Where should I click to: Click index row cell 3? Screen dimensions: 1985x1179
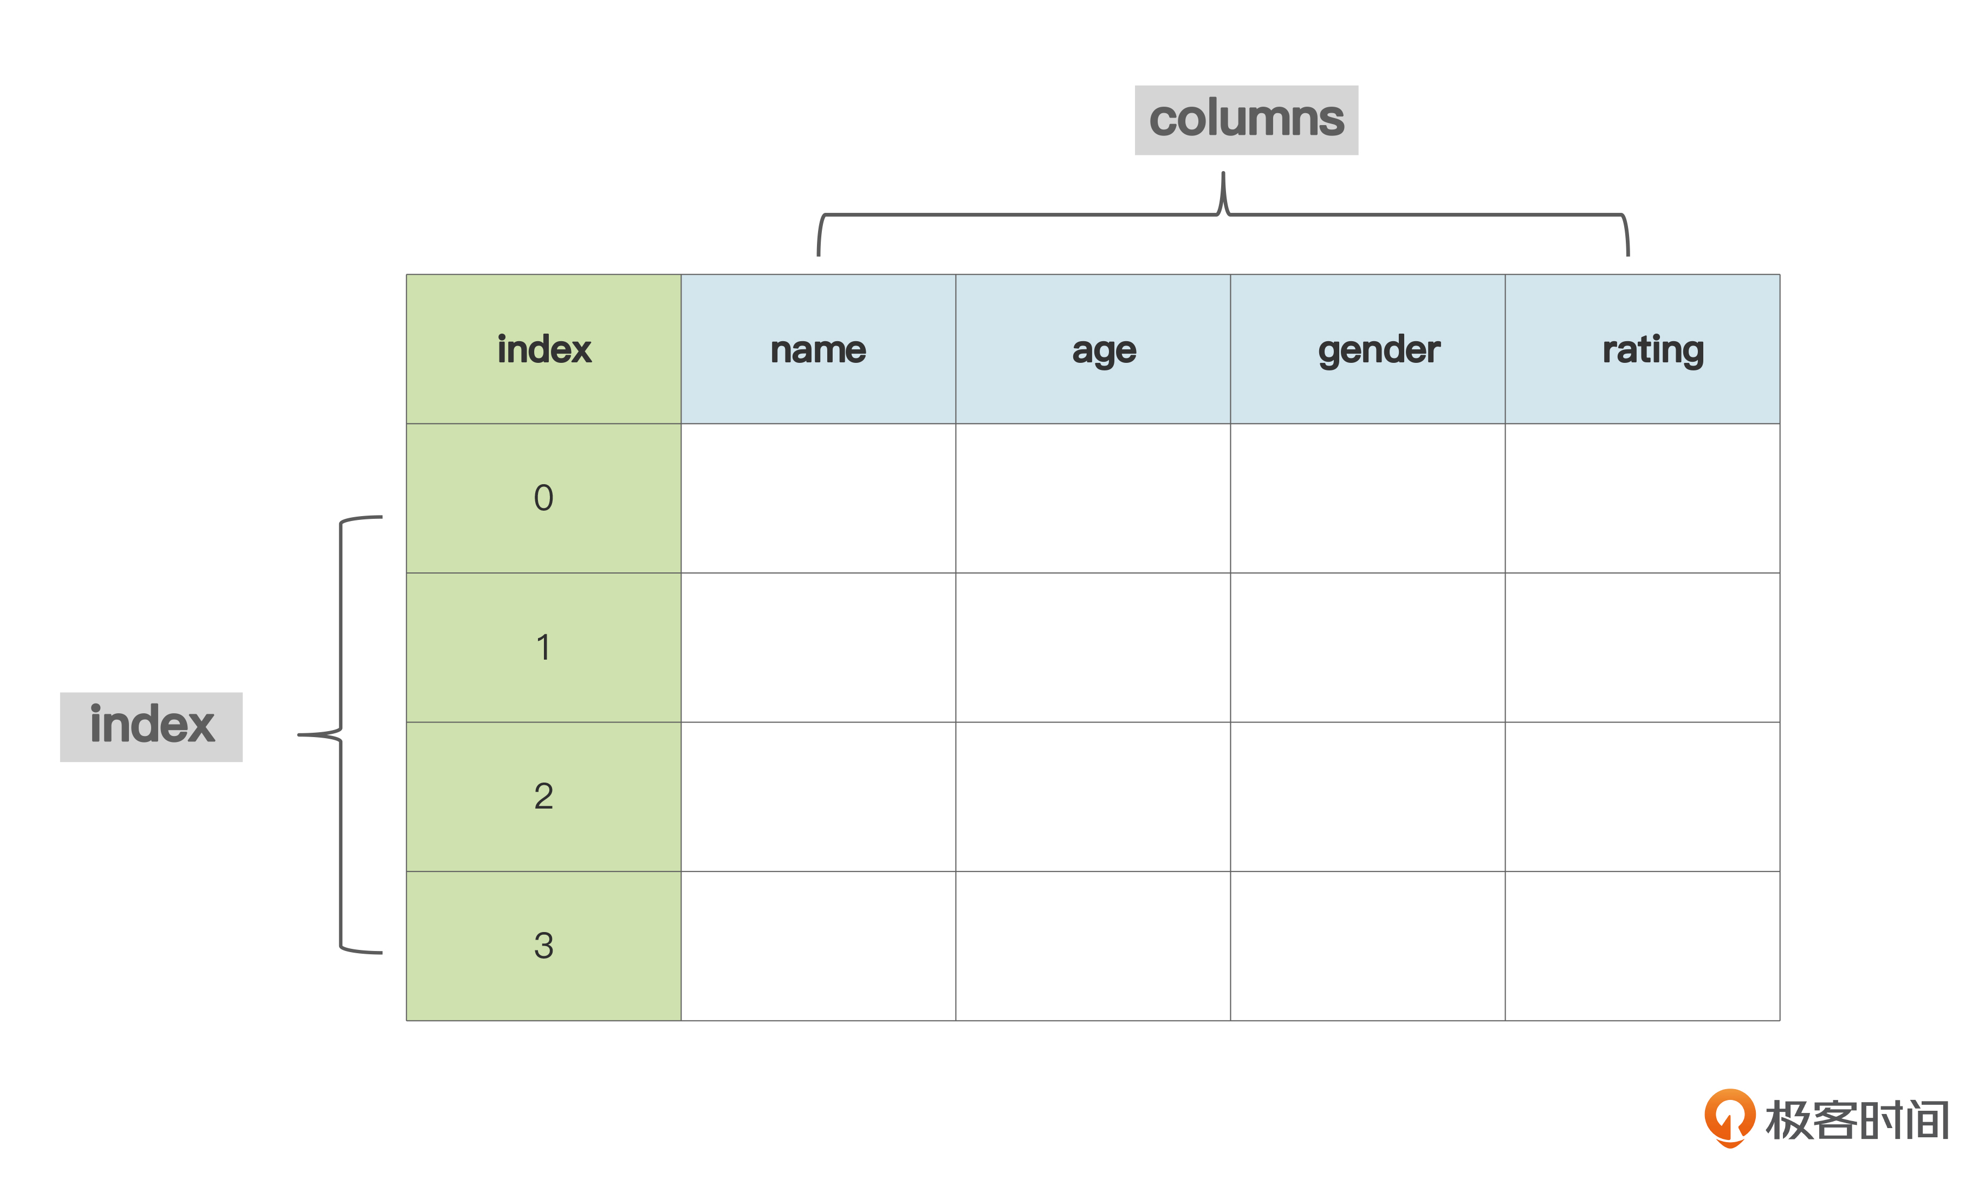pos(543,946)
